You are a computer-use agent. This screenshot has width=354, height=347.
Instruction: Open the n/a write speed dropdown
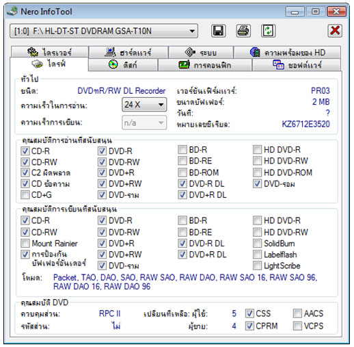[x=144, y=123]
